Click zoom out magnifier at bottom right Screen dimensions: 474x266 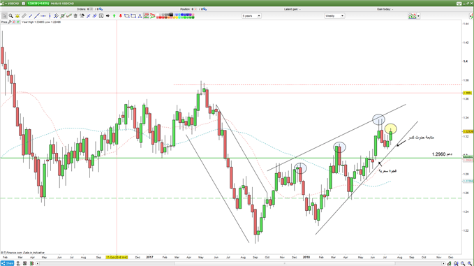coord(463,264)
